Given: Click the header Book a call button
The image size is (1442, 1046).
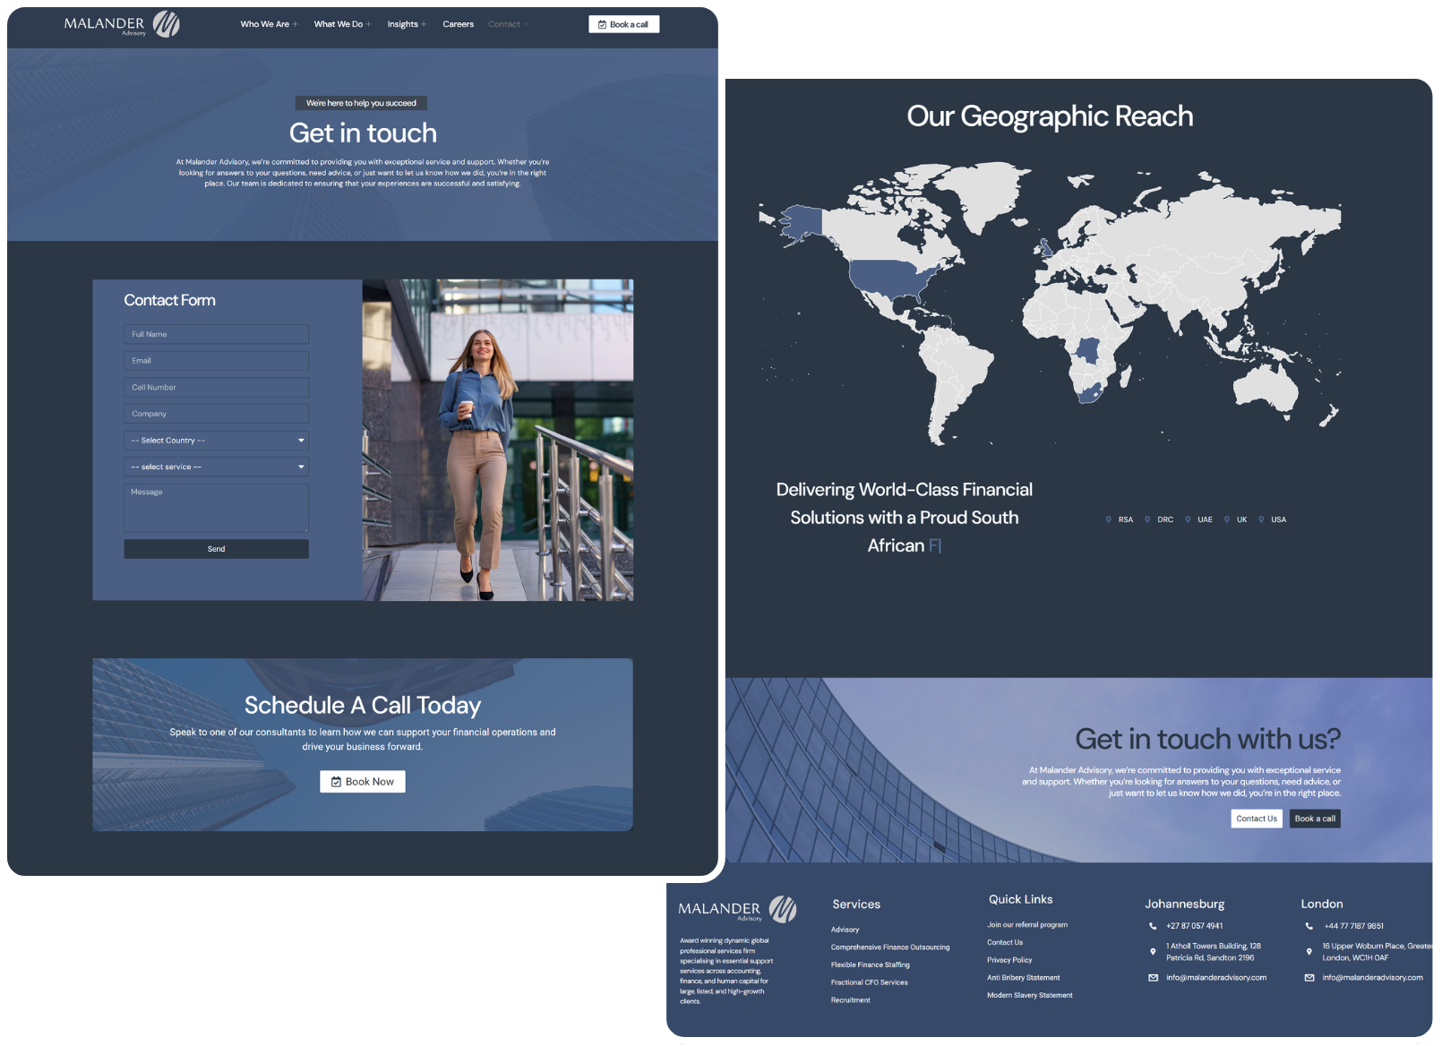Looking at the screenshot, I should [x=623, y=24].
